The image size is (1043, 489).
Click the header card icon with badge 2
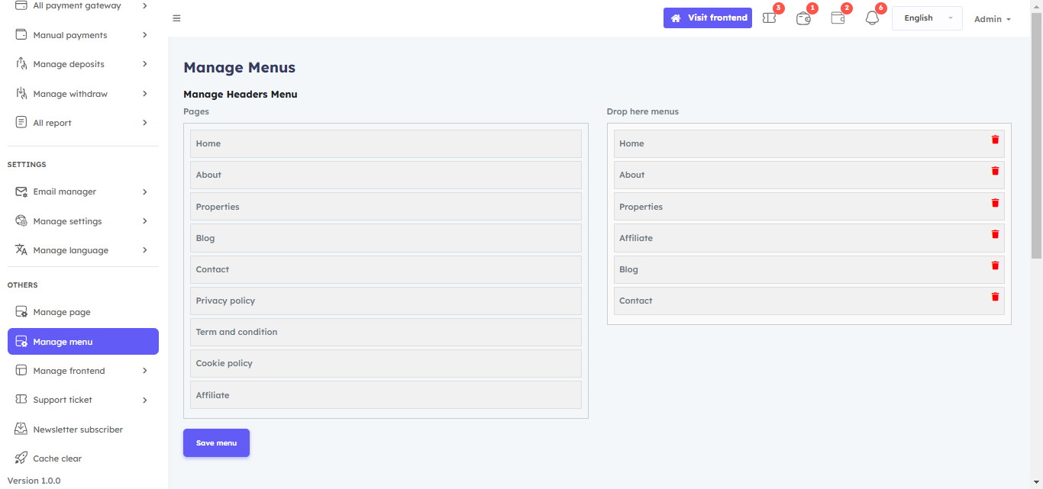coord(838,18)
